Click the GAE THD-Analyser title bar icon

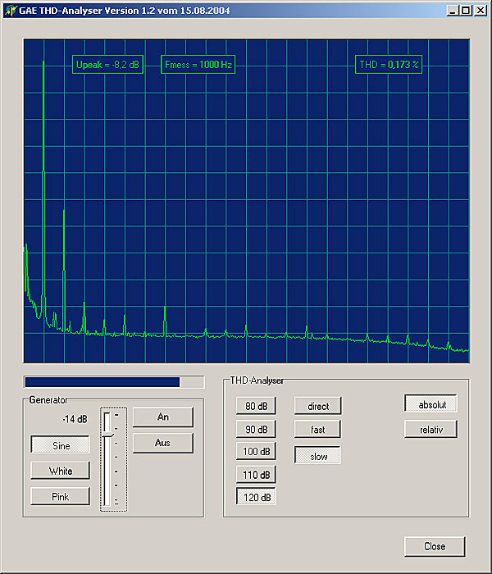click(11, 10)
